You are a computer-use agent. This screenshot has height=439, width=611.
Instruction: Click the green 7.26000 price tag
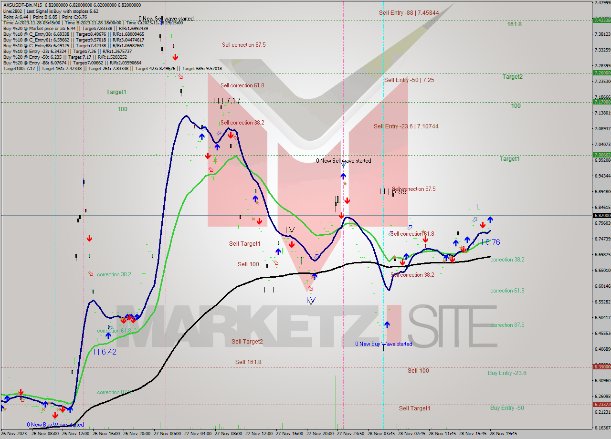point(601,73)
